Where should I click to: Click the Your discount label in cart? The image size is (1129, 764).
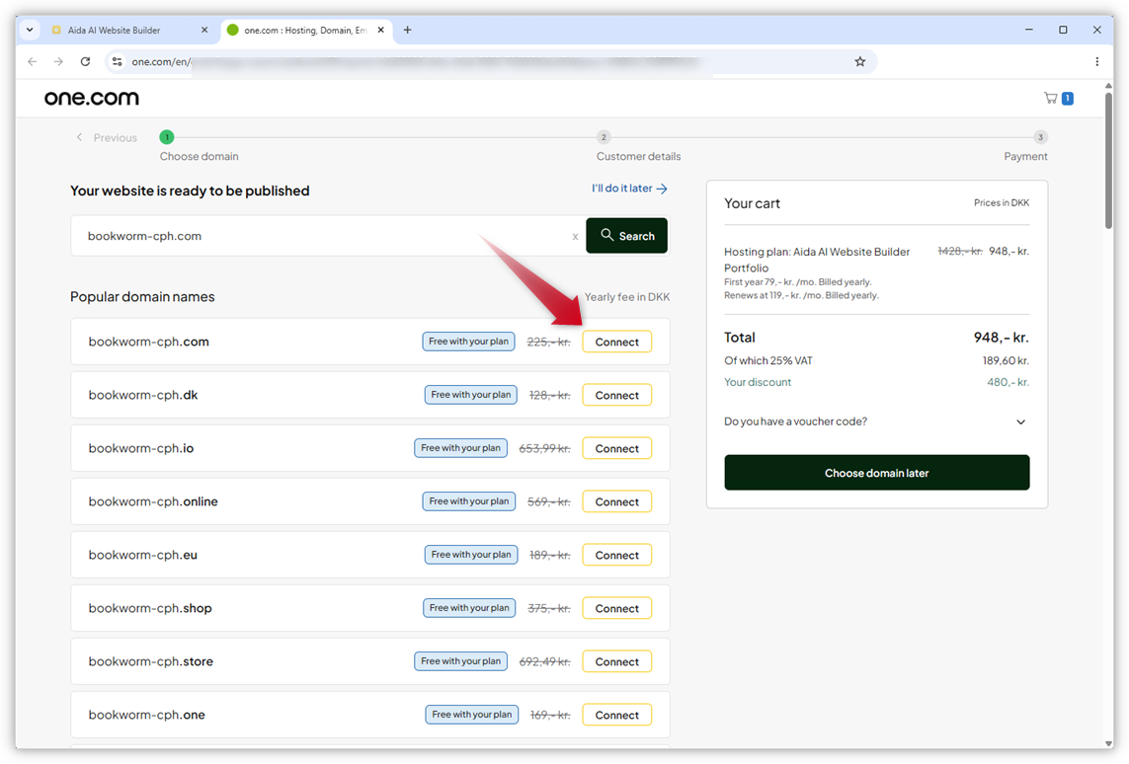pos(758,382)
